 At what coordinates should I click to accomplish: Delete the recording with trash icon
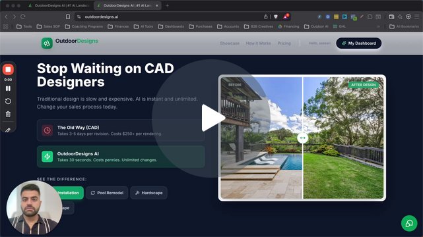coord(8,114)
